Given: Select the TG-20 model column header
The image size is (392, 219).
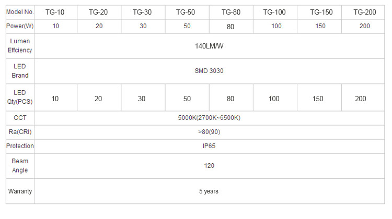Looking at the screenshot, I should point(99,12).
